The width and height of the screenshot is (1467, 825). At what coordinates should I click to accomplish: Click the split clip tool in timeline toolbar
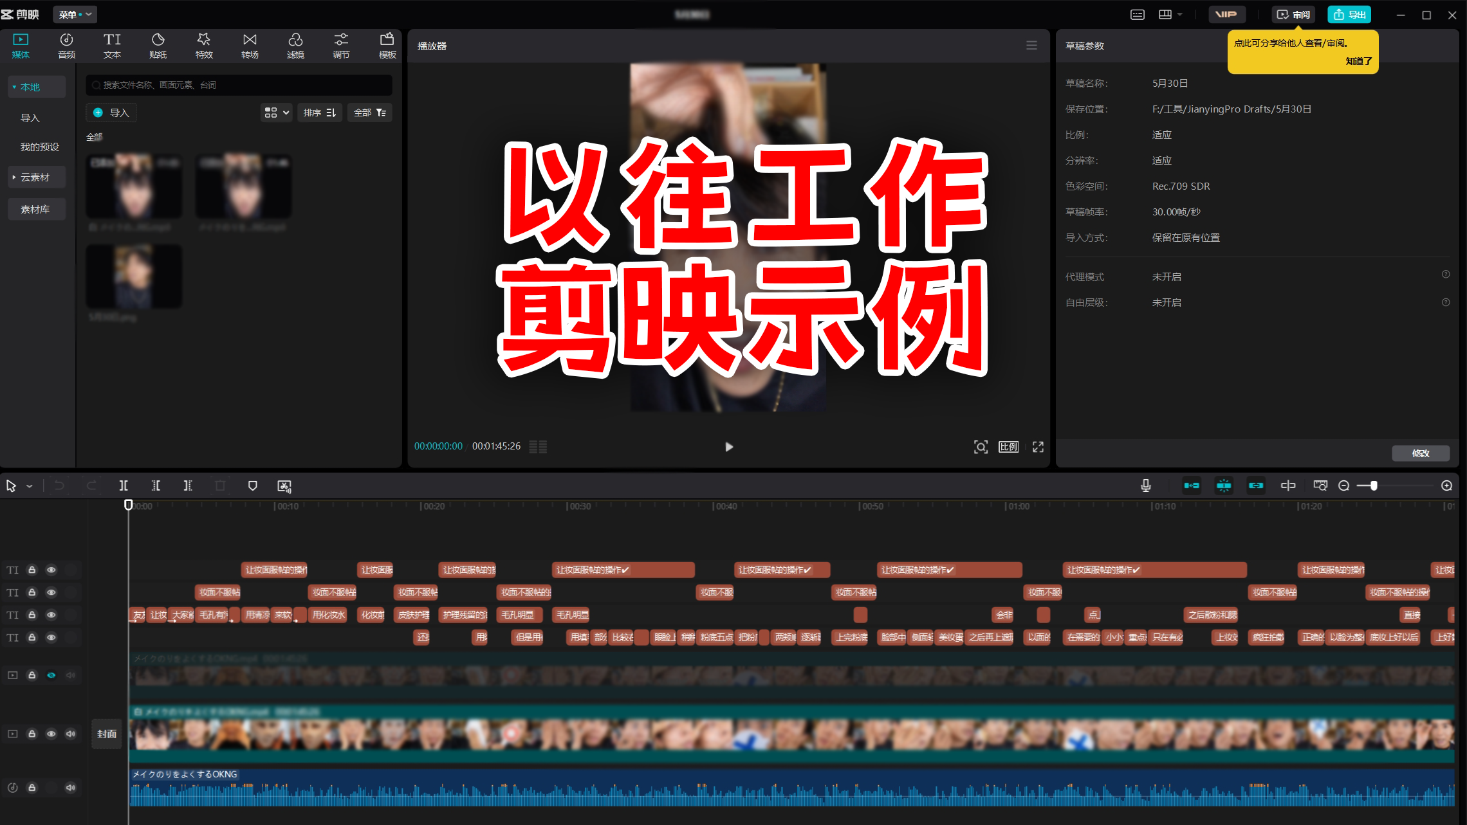(124, 485)
